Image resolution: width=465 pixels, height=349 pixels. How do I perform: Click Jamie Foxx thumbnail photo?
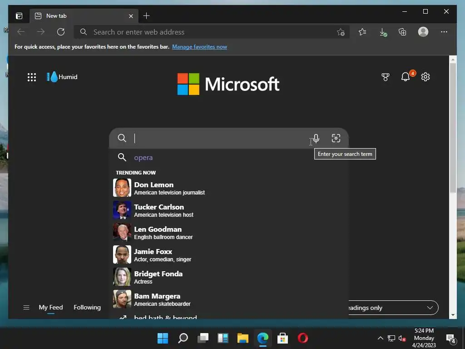[x=122, y=254]
